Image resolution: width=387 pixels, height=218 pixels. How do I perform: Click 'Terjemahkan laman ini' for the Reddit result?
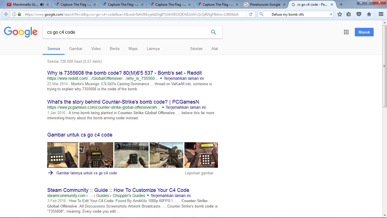184,78
